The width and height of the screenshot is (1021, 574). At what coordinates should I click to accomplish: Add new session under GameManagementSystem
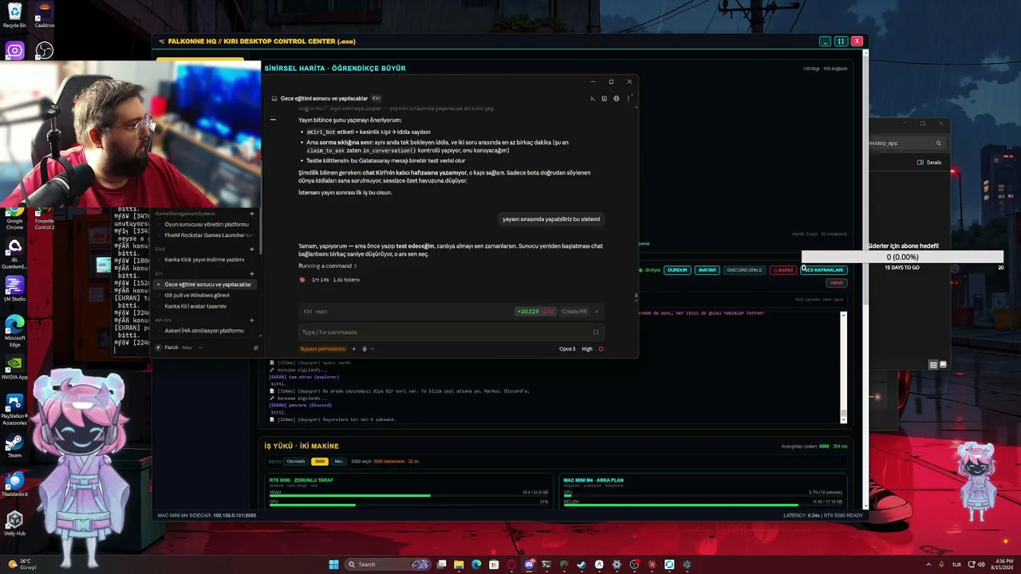pos(252,214)
